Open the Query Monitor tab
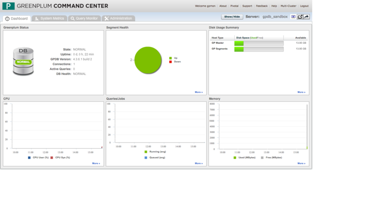This screenshot has height=200, width=380. pyautogui.click(x=85, y=19)
